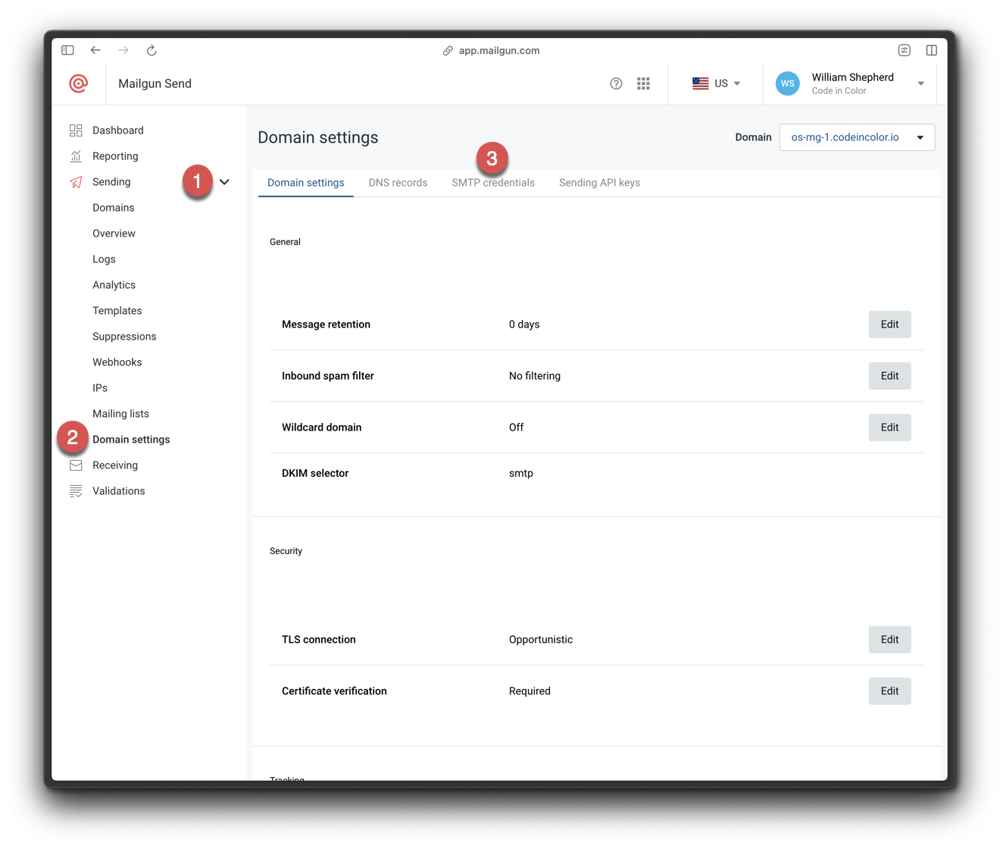
Task: Open Webhooks in Sending submenu
Action: pyautogui.click(x=117, y=362)
